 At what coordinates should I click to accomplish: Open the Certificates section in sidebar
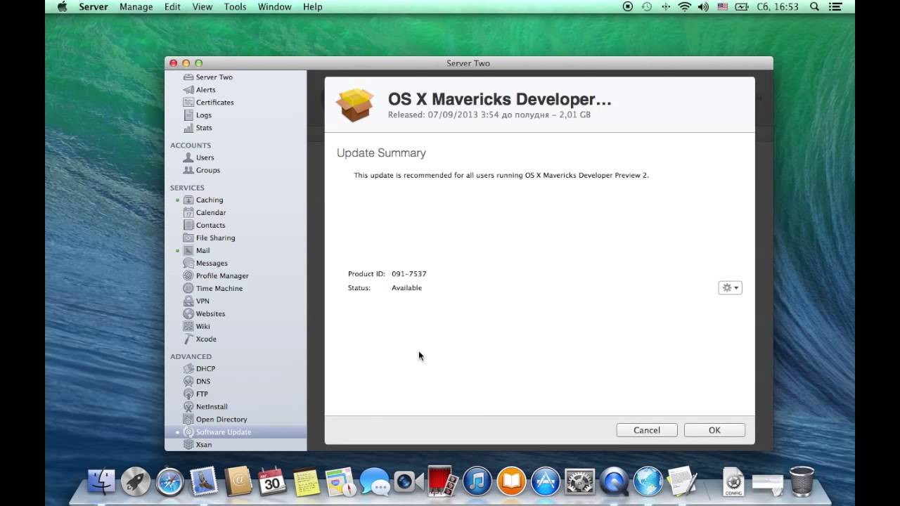click(x=208, y=103)
